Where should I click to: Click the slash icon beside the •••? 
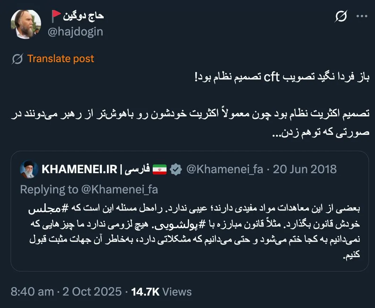click(341, 17)
